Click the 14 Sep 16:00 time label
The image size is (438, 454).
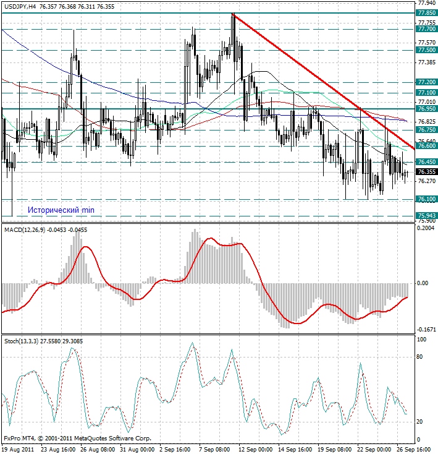click(x=295, y=450)
